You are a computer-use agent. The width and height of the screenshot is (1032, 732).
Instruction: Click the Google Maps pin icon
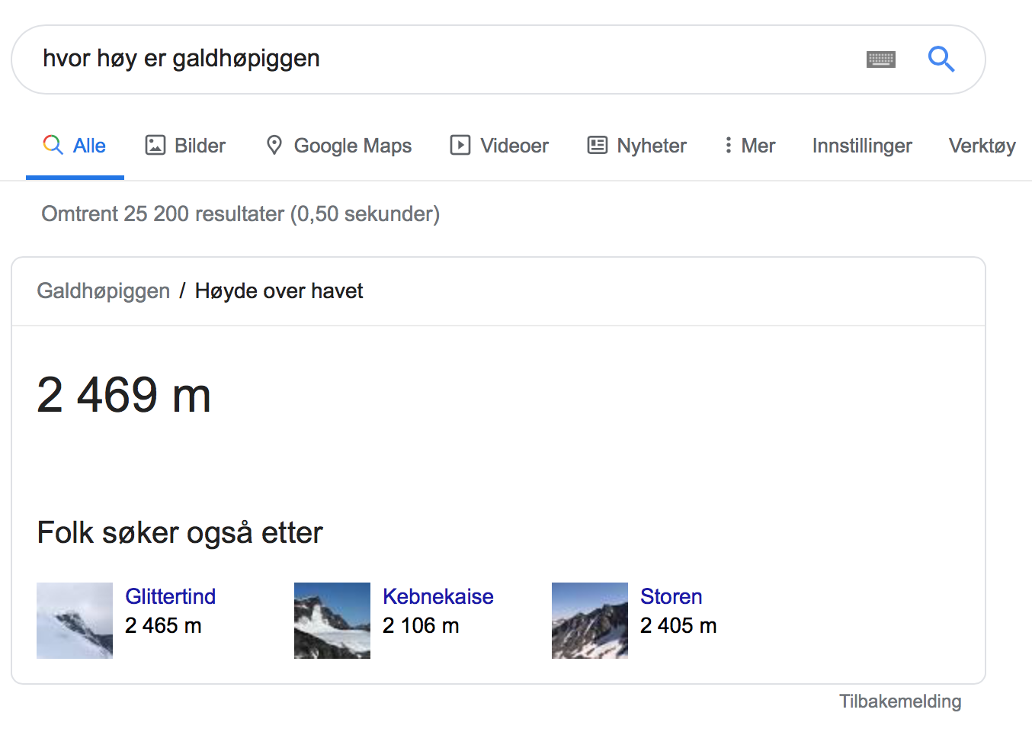[x=274, y=145]
